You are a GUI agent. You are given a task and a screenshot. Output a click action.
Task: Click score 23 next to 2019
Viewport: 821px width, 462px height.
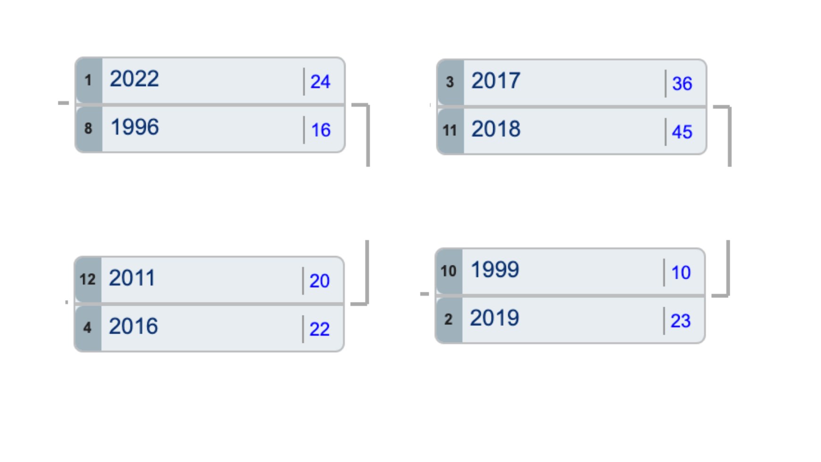(x=681, y=321)
